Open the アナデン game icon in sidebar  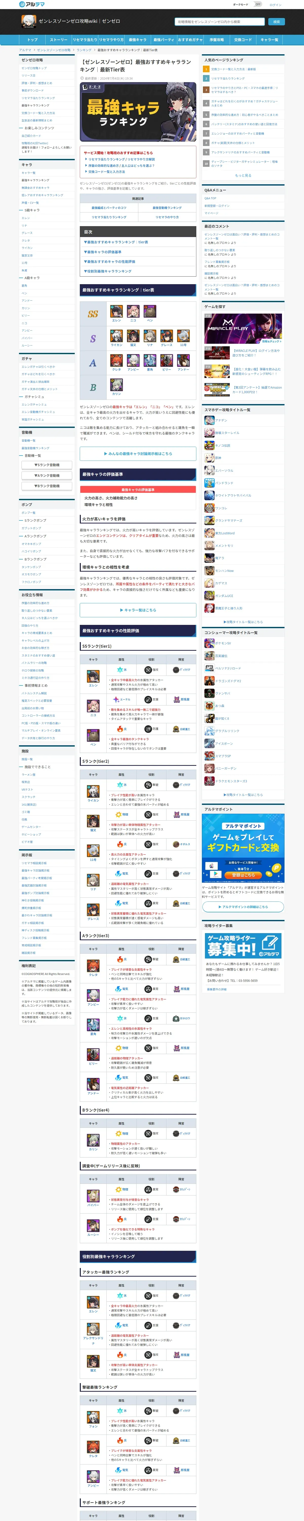[209, 420]
